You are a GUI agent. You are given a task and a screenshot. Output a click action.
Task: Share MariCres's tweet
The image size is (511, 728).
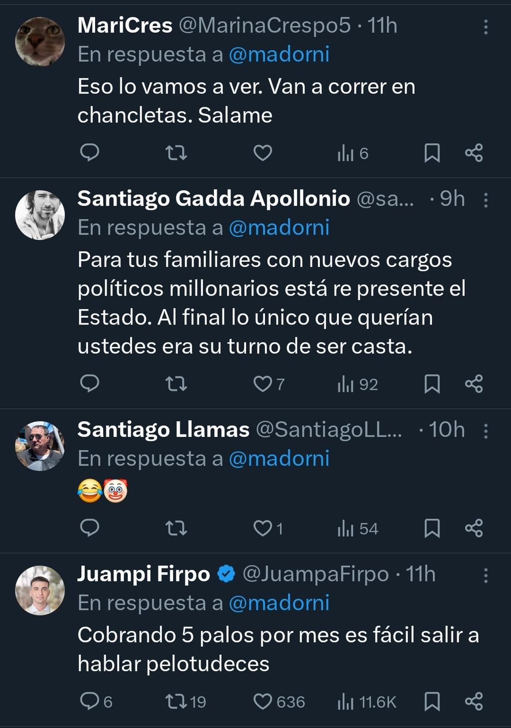[474, 153]
